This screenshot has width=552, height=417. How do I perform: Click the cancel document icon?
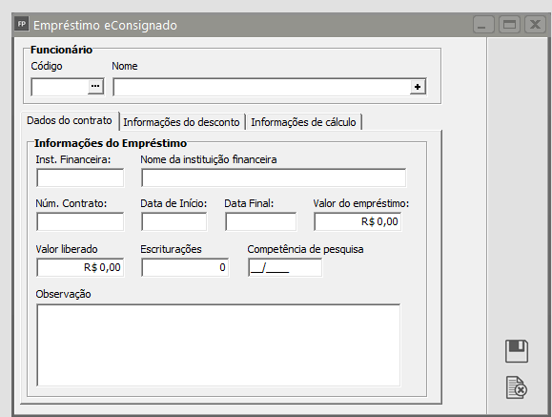pyautogui.click(x=517, y=387)
